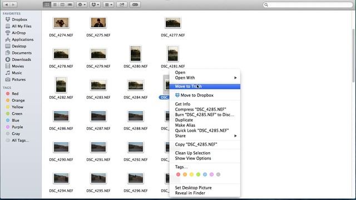356x200 pixels.
Task: Open the Action gear dropdown
Action: [x=82, y=4]
